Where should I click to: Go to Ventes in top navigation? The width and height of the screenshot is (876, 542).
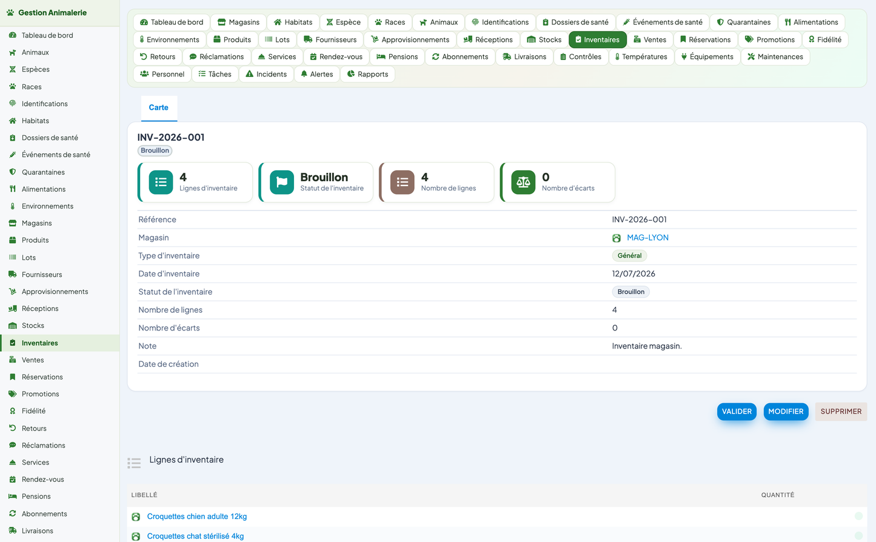pyautogui.click(x=649, y=39)
